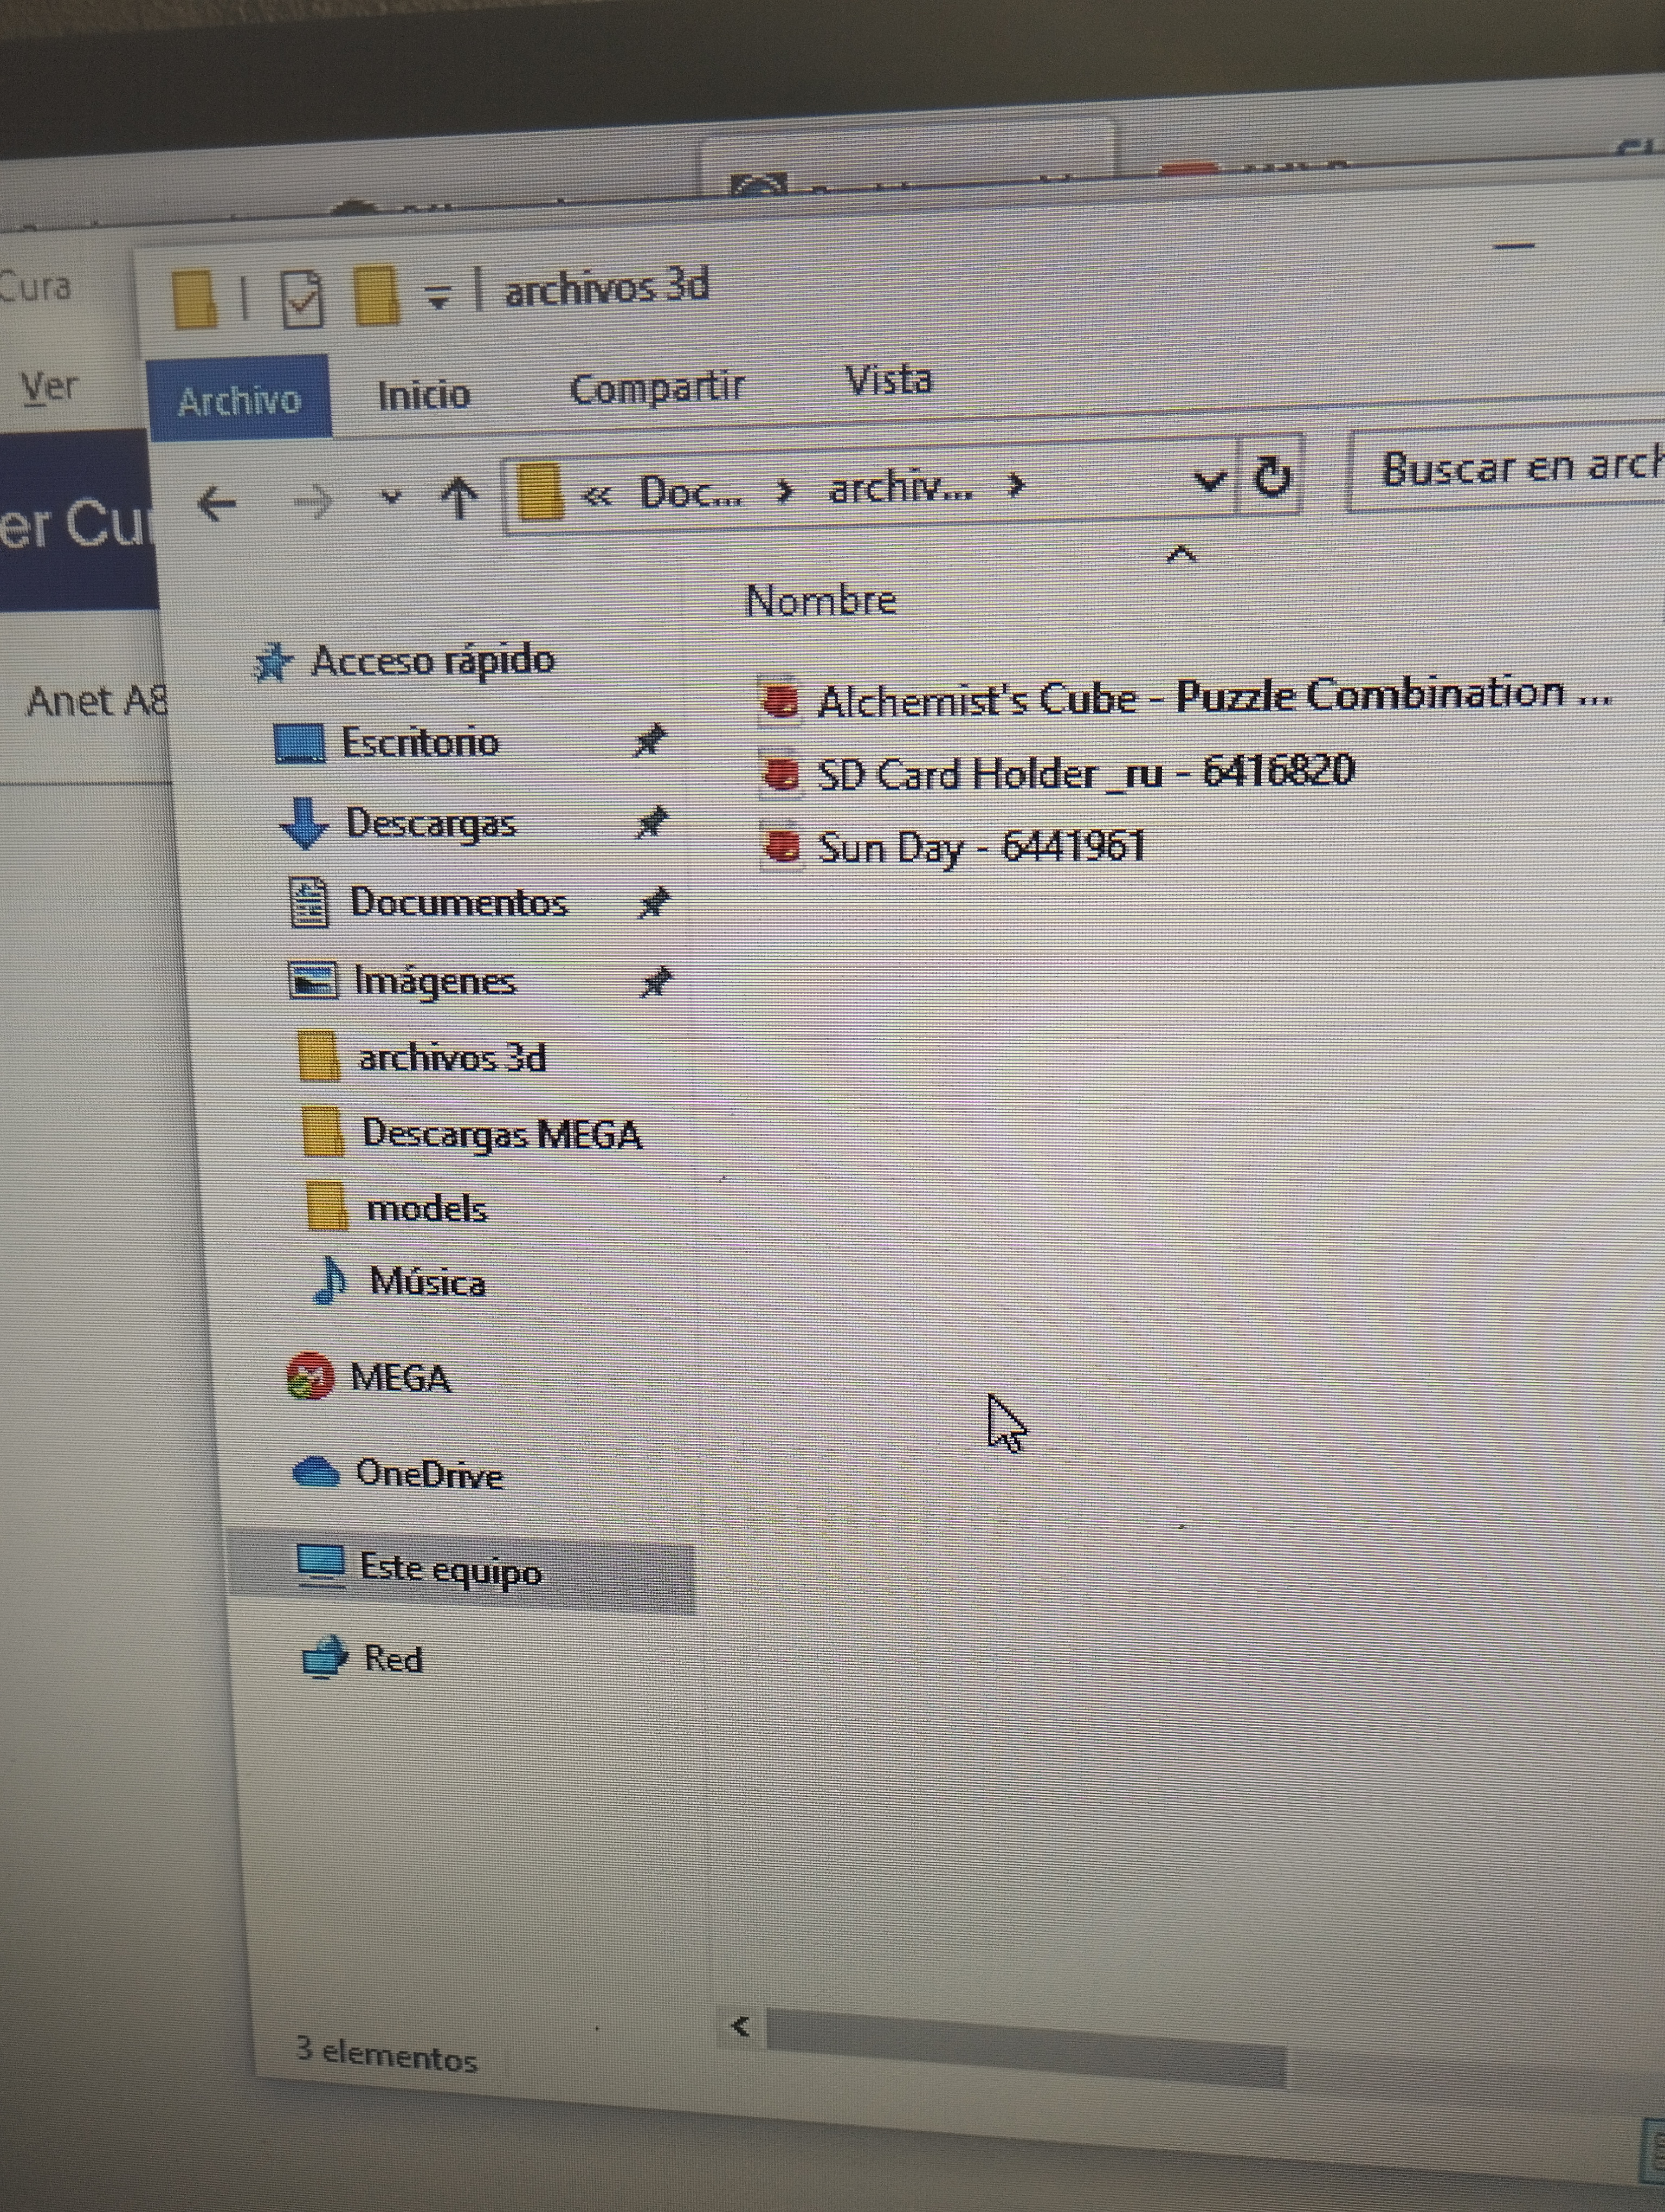Select the Sun Day - 6441961 file
The image size is (1665, 2212).
(979, 847)
